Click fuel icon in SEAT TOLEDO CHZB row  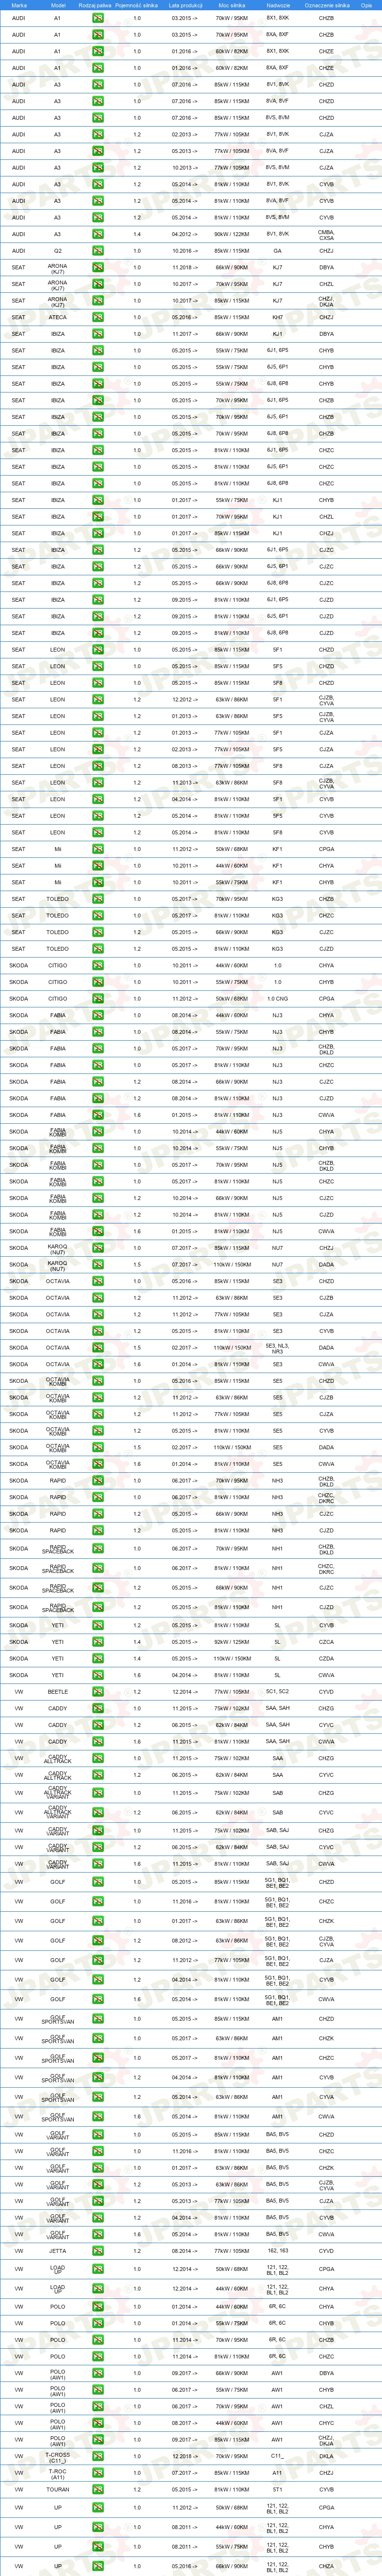pyautogui.click(x=98, y=899)
